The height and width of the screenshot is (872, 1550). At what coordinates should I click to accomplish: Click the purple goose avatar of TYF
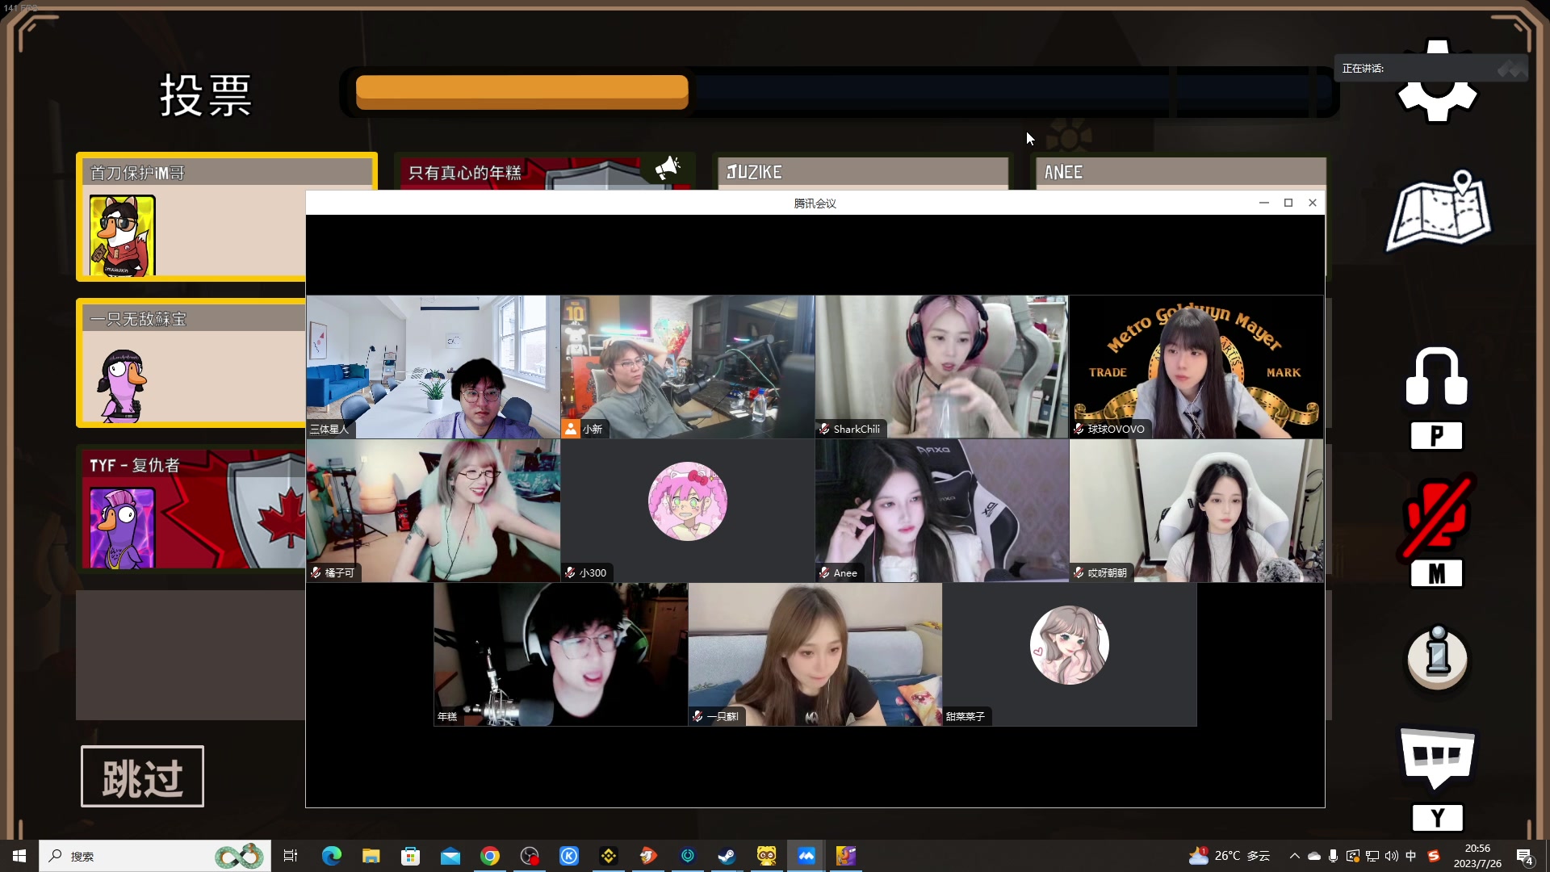tap(122, 528)
